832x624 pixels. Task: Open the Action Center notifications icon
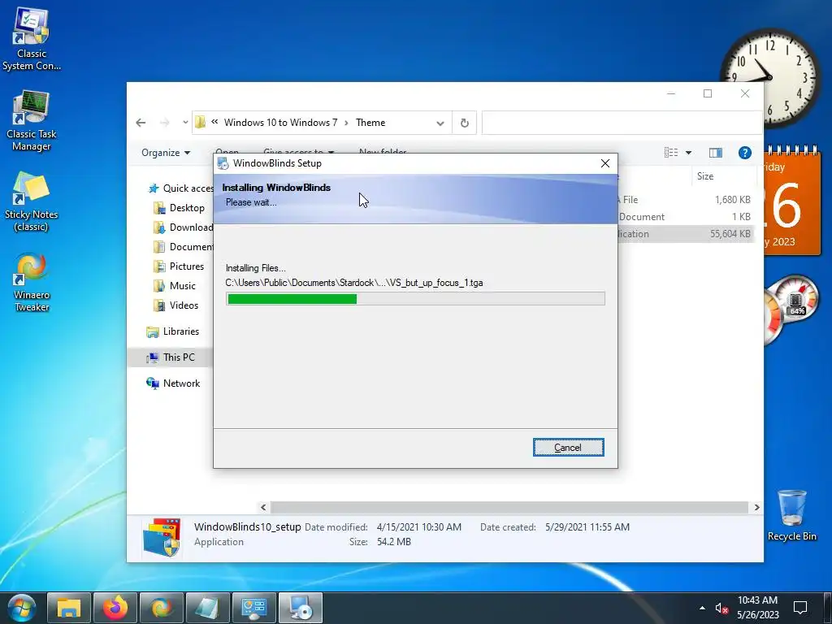[799, 608]
